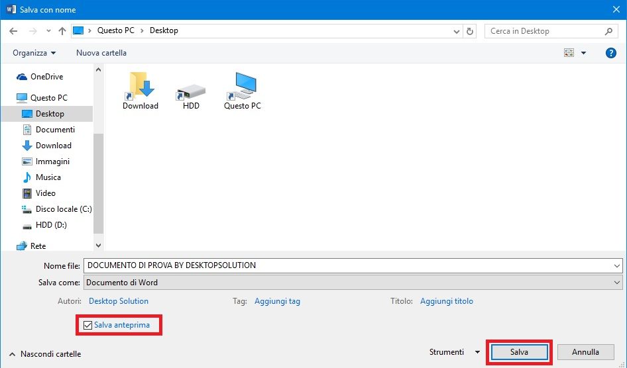The width and height of the screenshot is (627, 368).
Task: Expand the Salva come file type dropdown
Action: (617, 283)
